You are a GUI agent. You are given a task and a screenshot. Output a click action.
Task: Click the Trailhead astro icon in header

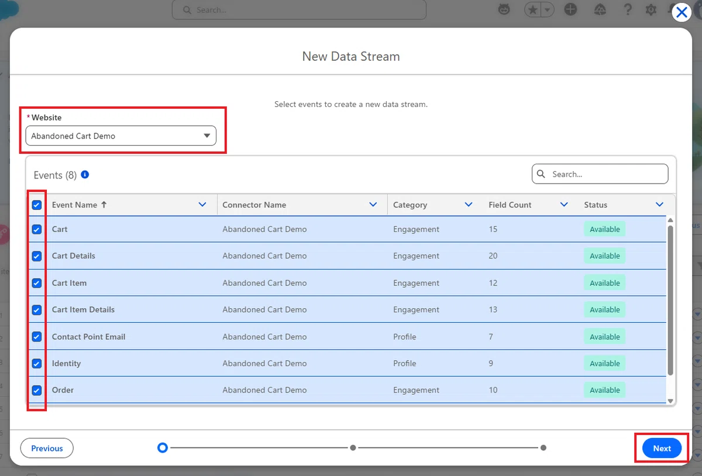pos(504,9)
